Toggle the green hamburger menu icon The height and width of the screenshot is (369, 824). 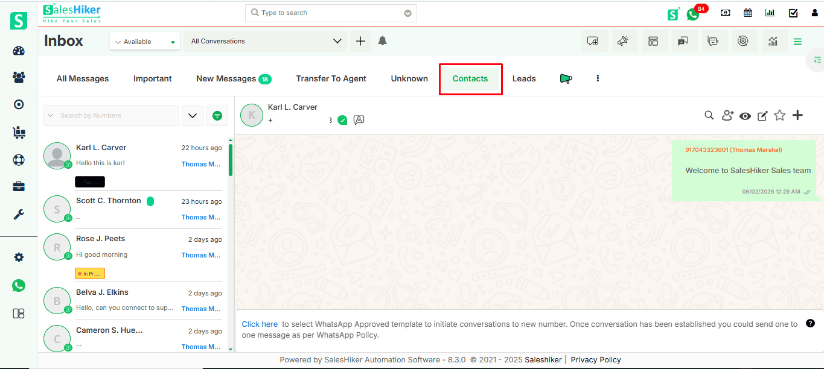(x=797, y=42)
